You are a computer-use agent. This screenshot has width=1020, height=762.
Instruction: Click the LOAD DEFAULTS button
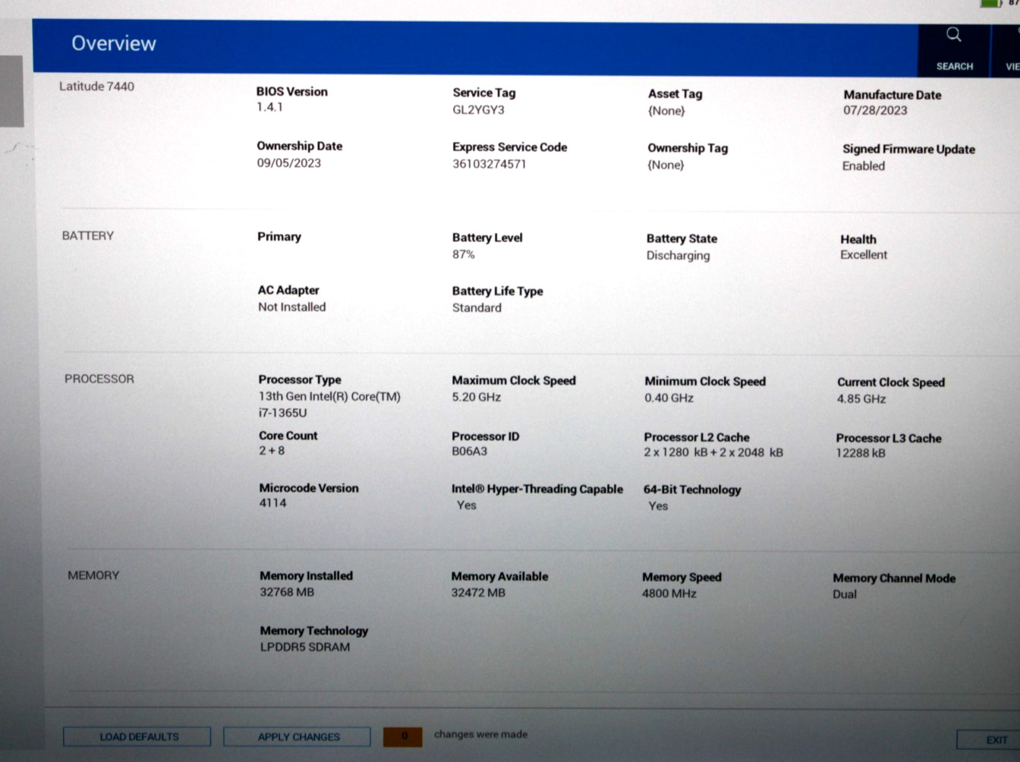click(x=137, y=736)
